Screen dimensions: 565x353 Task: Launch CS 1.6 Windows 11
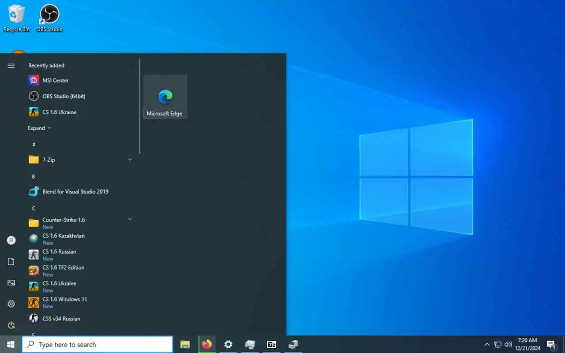pyautogui.click(x=79, y=302)
